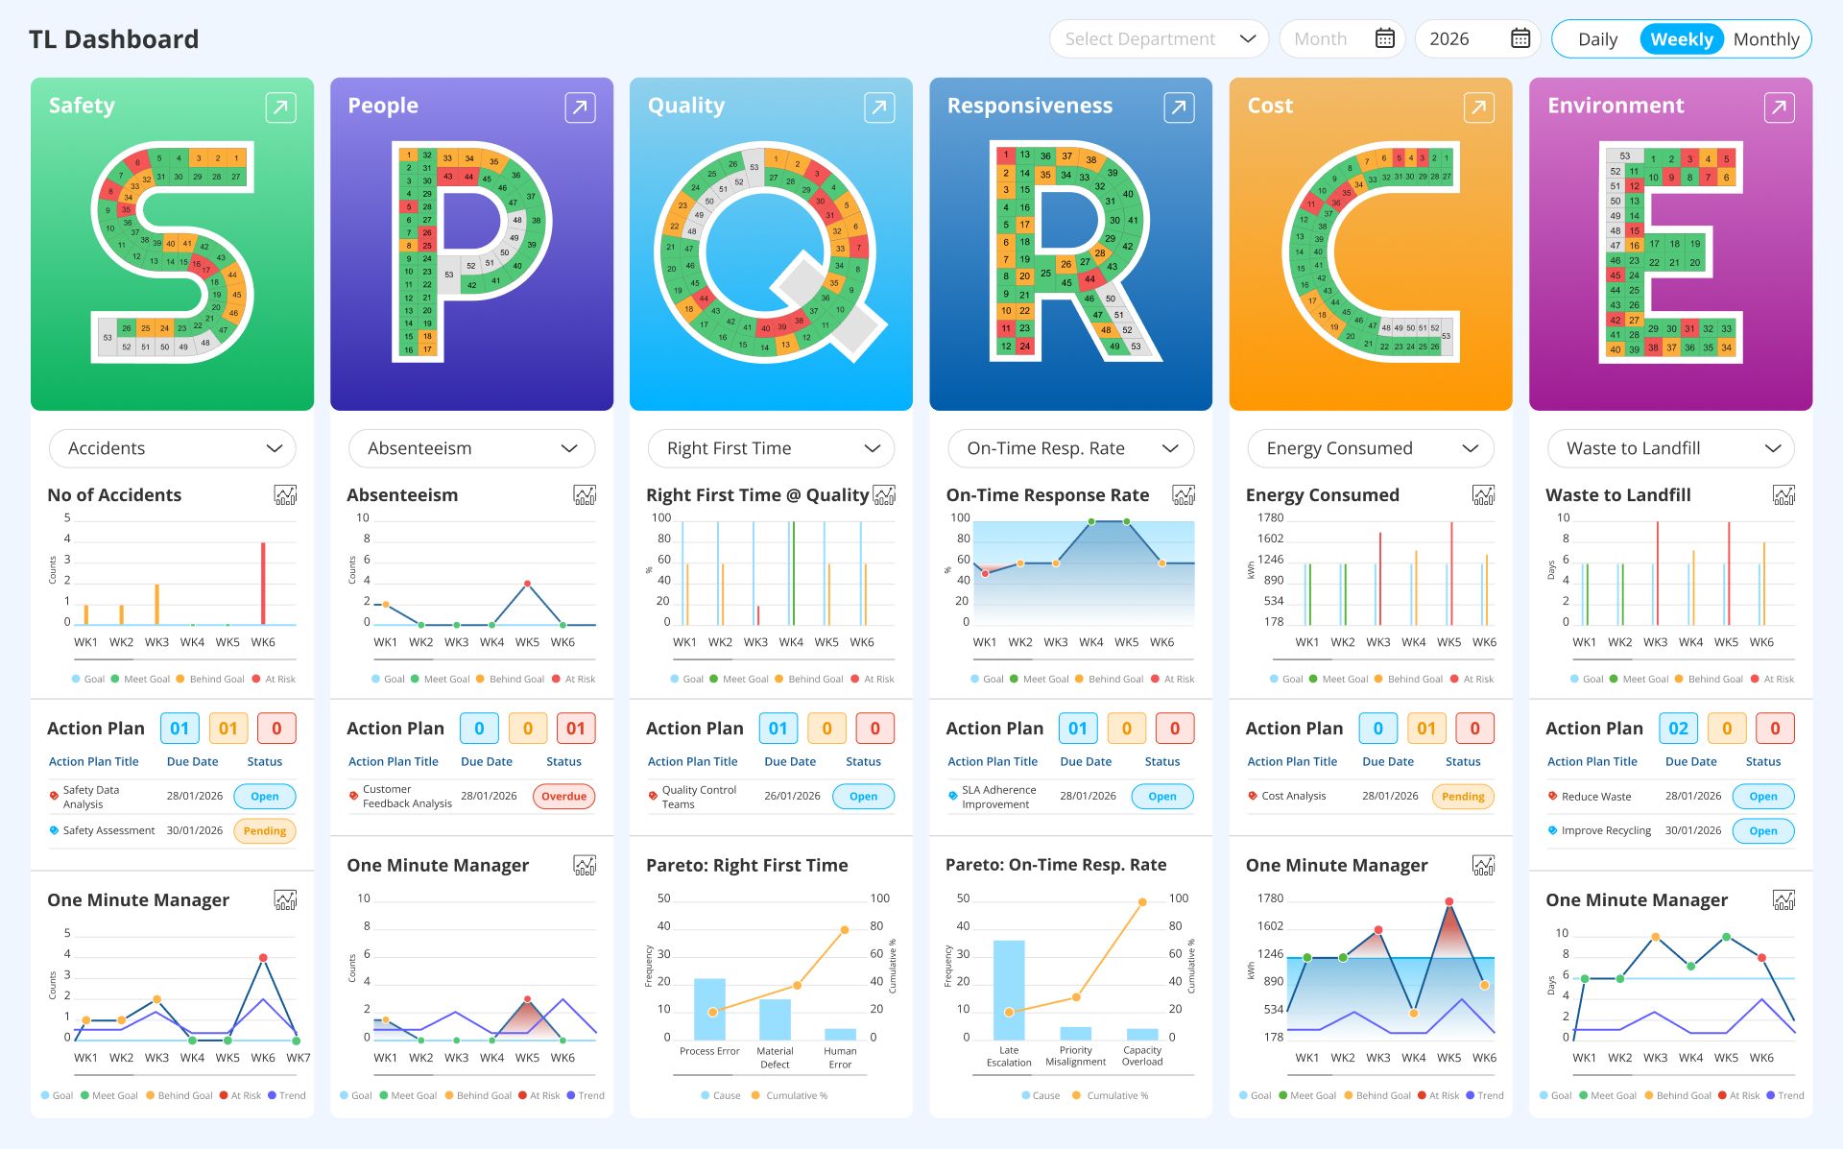Open the Accidents metric dropdown

tap(172, 447)
